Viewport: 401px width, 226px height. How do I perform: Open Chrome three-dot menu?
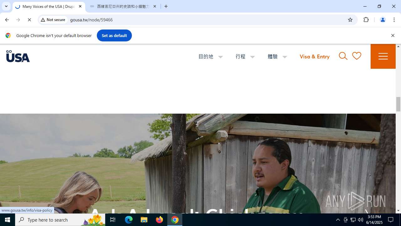(x=394, y=20)
